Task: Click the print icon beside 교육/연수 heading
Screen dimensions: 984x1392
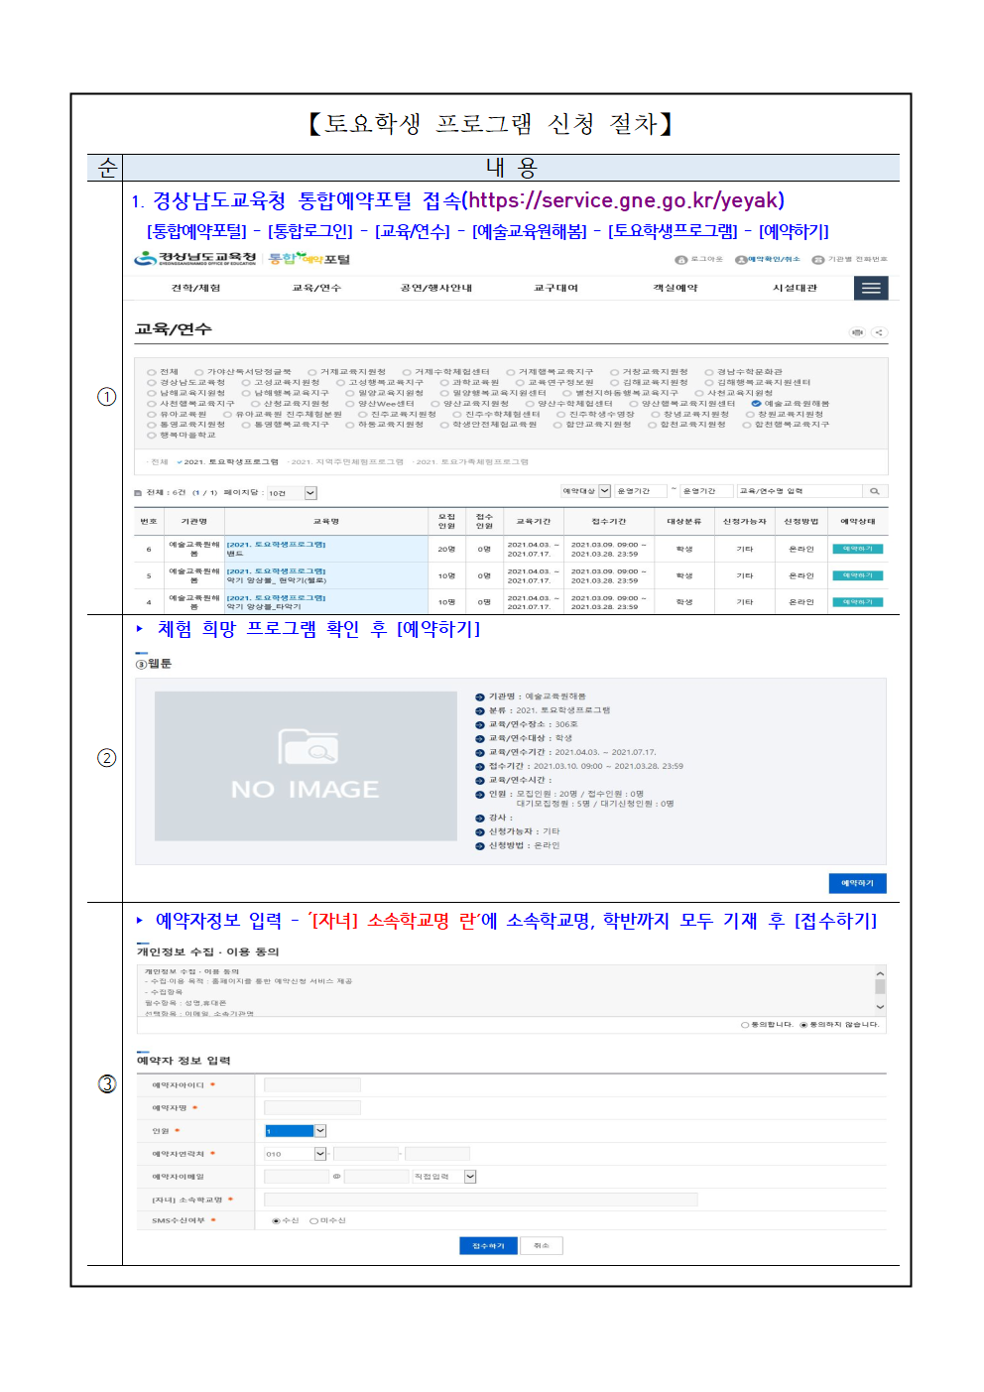Action: (x=857, y=332)
